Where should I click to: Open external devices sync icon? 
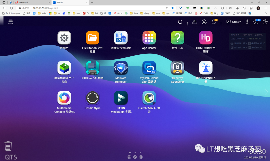tap(204, 22)
